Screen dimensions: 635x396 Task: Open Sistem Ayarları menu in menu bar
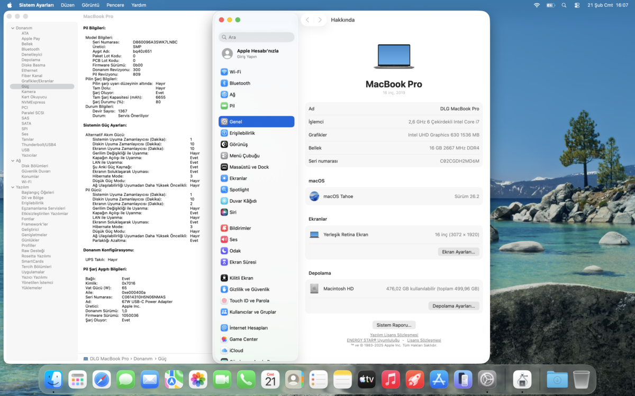37,5
